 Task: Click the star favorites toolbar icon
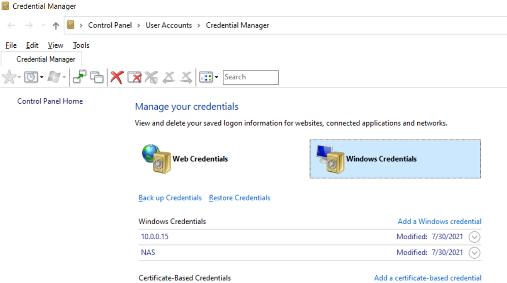[x=9, y=77]
